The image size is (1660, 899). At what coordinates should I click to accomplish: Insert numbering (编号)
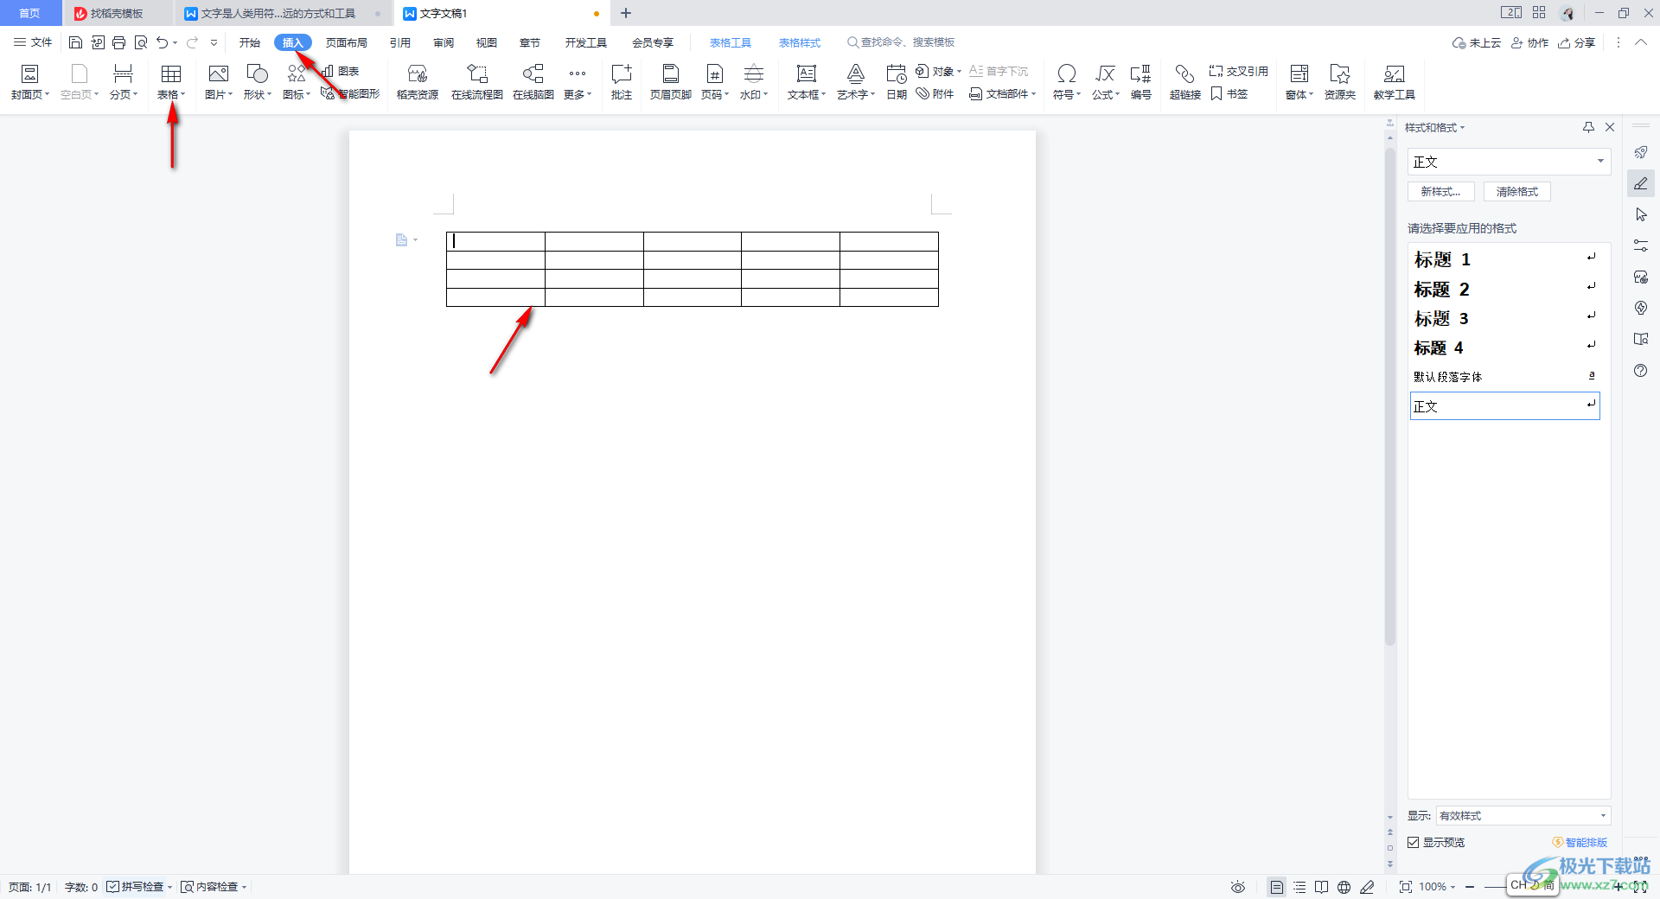[1141, 82]
